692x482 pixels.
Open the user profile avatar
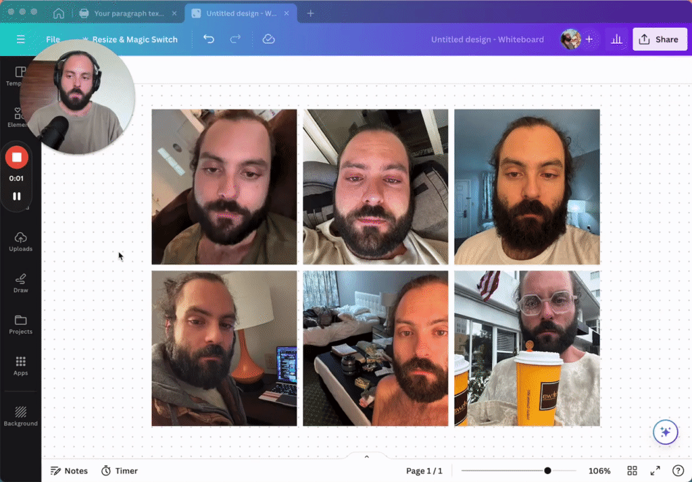(570, 39)
